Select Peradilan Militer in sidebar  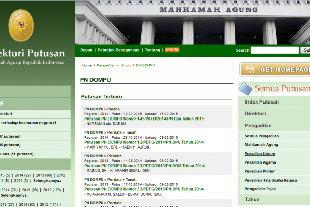pyautogui.click(x=259, y=171)
